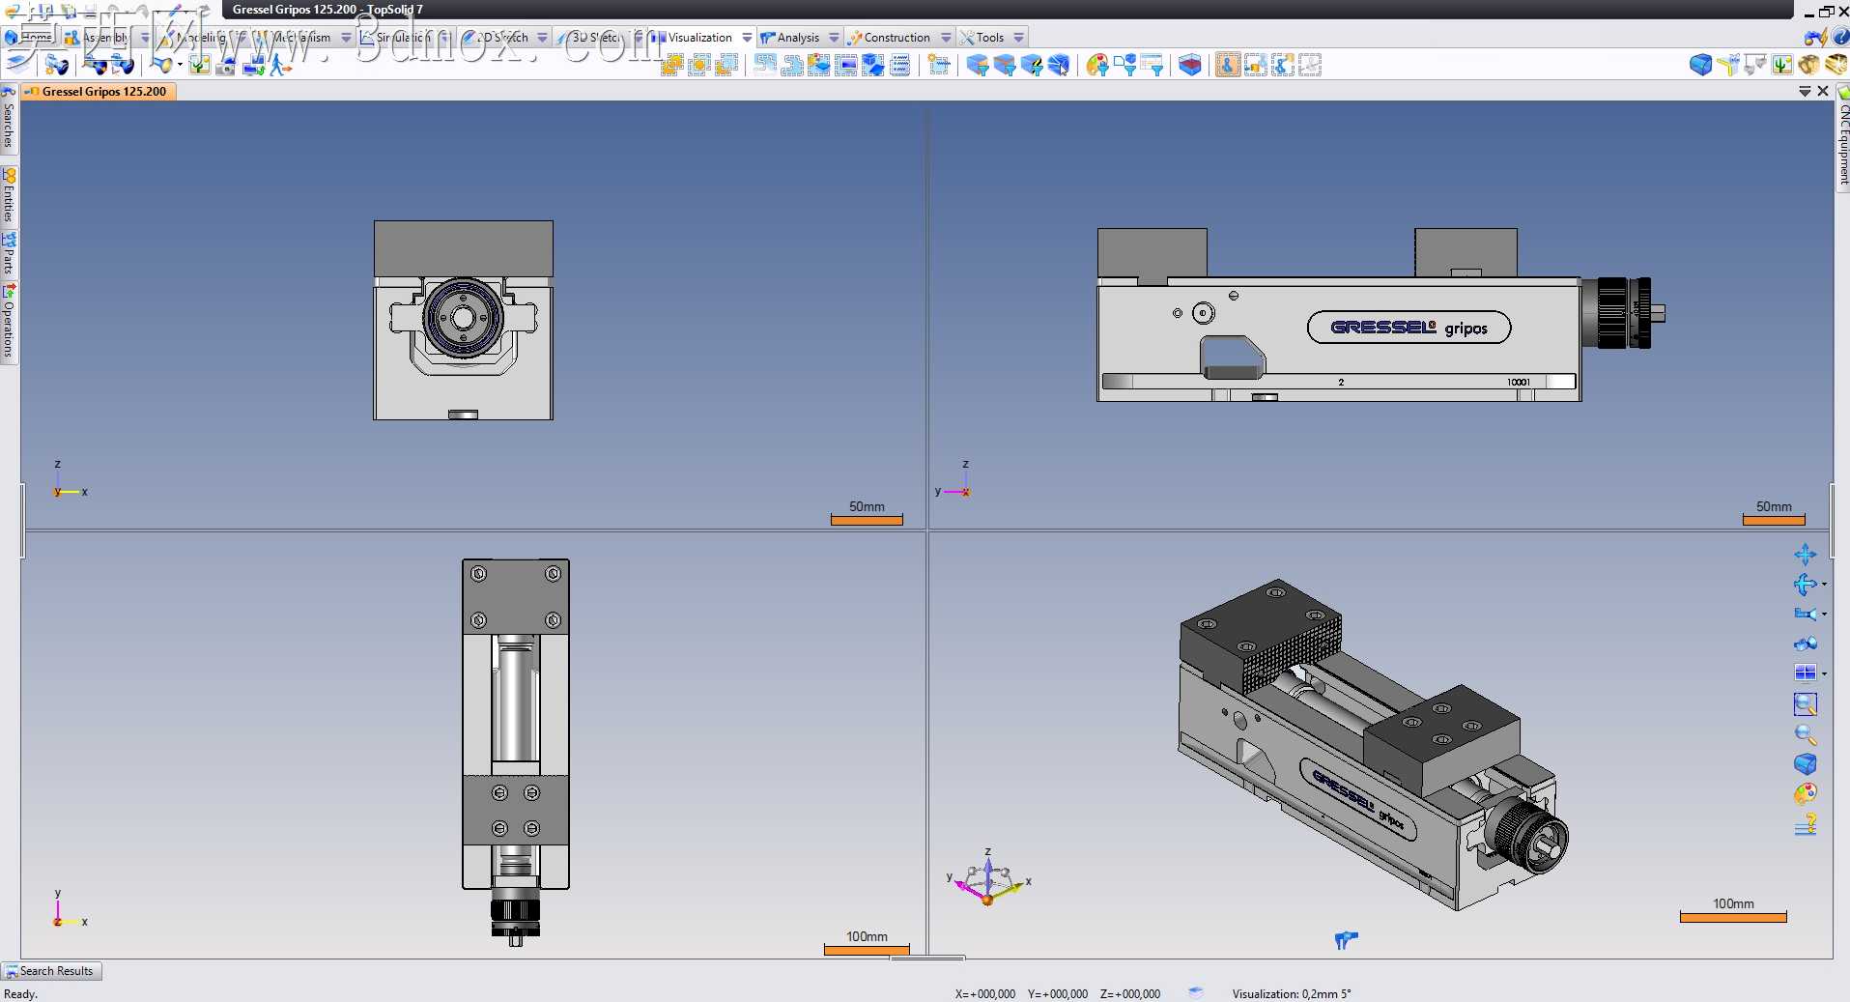Select the Zoom window magnifier icon
Image resolution: width=1850 pixels, height=1002 pixels.
point(1805,704)
